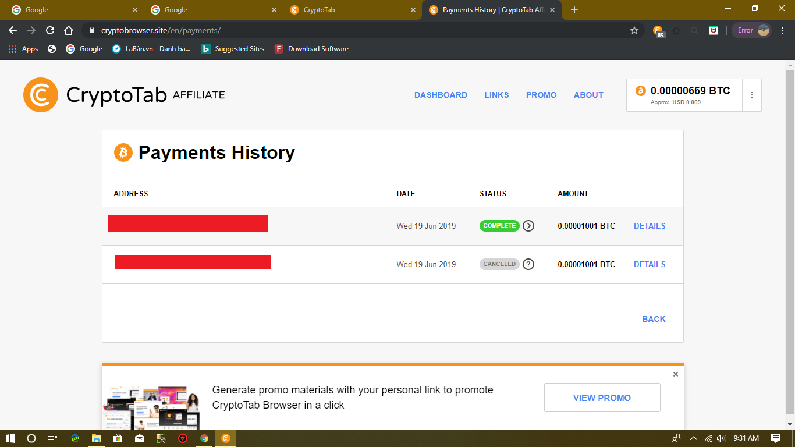Open Cortana search circle
This screenshot has height=447, width=795.
pos(31,438)
